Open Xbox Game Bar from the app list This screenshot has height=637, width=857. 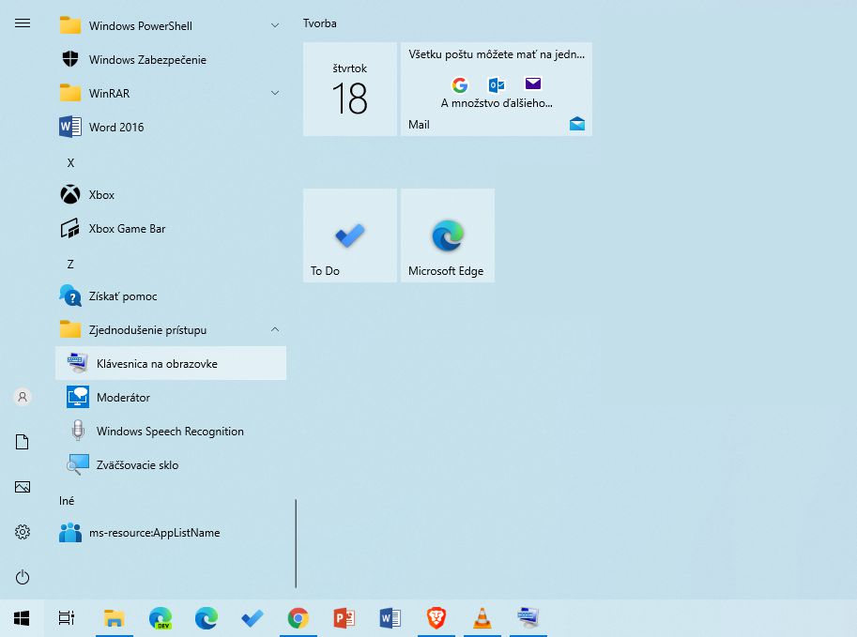171,228
